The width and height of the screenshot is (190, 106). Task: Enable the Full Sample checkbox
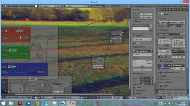tap(159, 69)
